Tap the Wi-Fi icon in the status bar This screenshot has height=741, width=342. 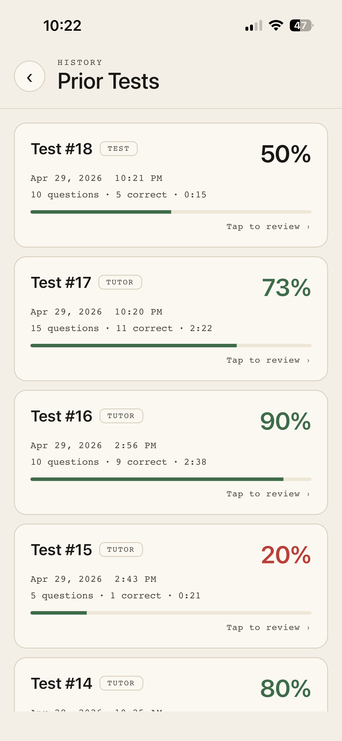coord(275,26)
